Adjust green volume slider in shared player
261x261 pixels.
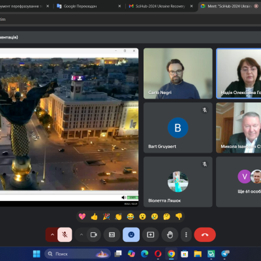click(132, 198)
